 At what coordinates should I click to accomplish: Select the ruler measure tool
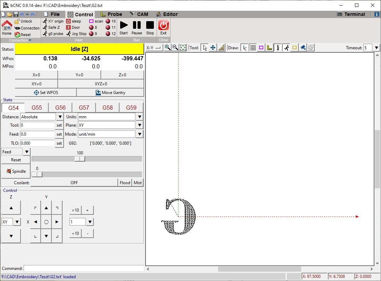pyautogui.click(x=221, y=48)
